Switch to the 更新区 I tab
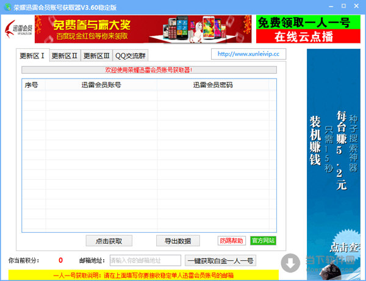The image size is (366, 281). 32,55
